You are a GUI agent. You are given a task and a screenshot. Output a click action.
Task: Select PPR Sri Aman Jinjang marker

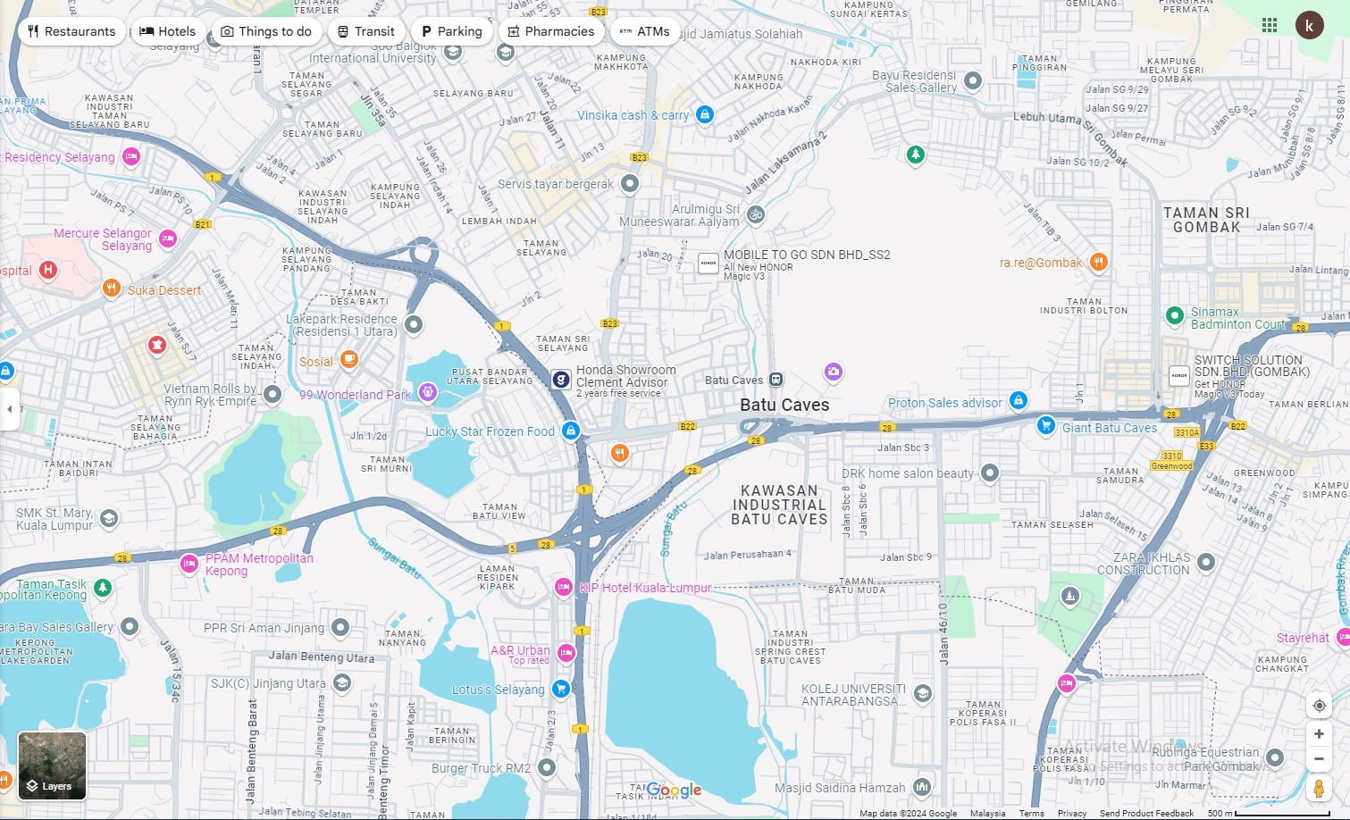340,628
